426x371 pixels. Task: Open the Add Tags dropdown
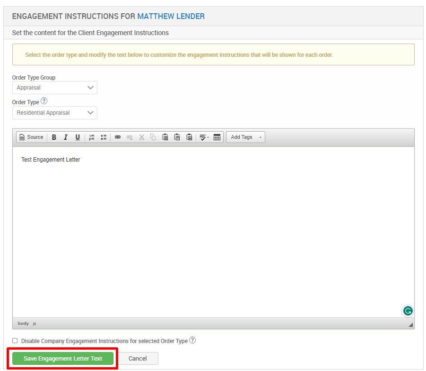(245, 137)
